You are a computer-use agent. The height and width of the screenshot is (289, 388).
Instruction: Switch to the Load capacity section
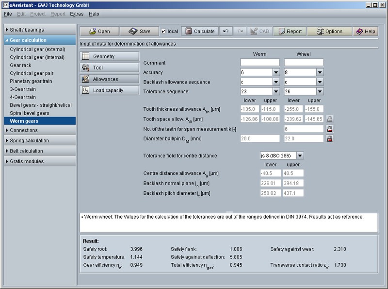point(109,90)
